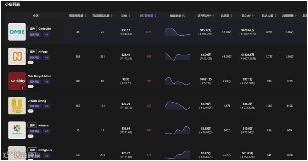Viewport: 308px width, 161px height.
Task: Click the 4.5 rating tag for Nifogo-US
Action: [46, 156]
